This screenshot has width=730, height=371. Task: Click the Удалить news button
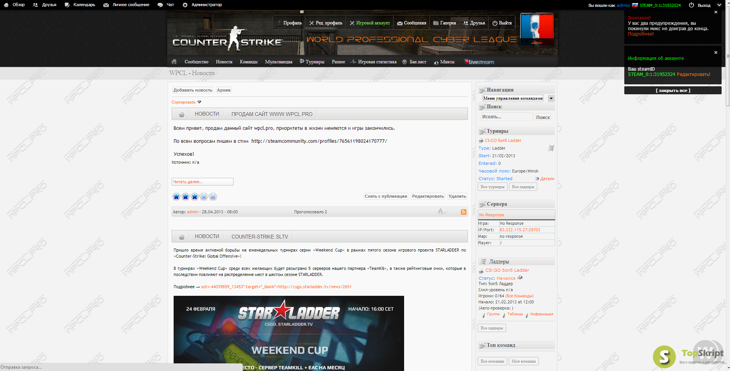tap(457, 196)
